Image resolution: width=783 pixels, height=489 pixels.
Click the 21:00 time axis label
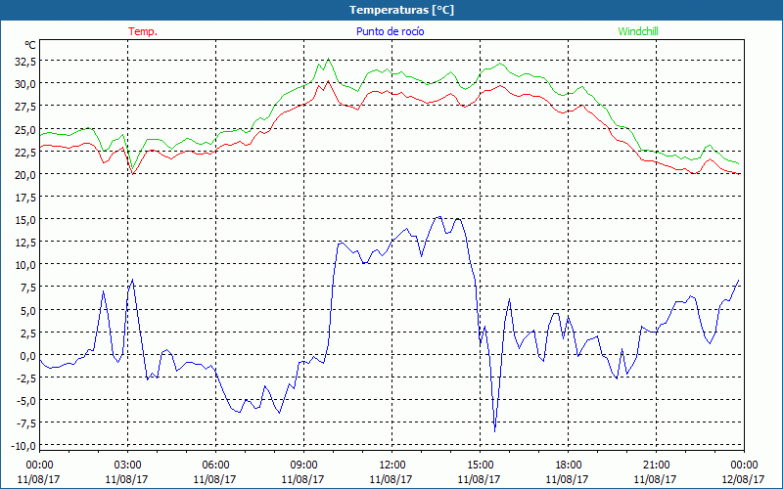click(656, 466)
